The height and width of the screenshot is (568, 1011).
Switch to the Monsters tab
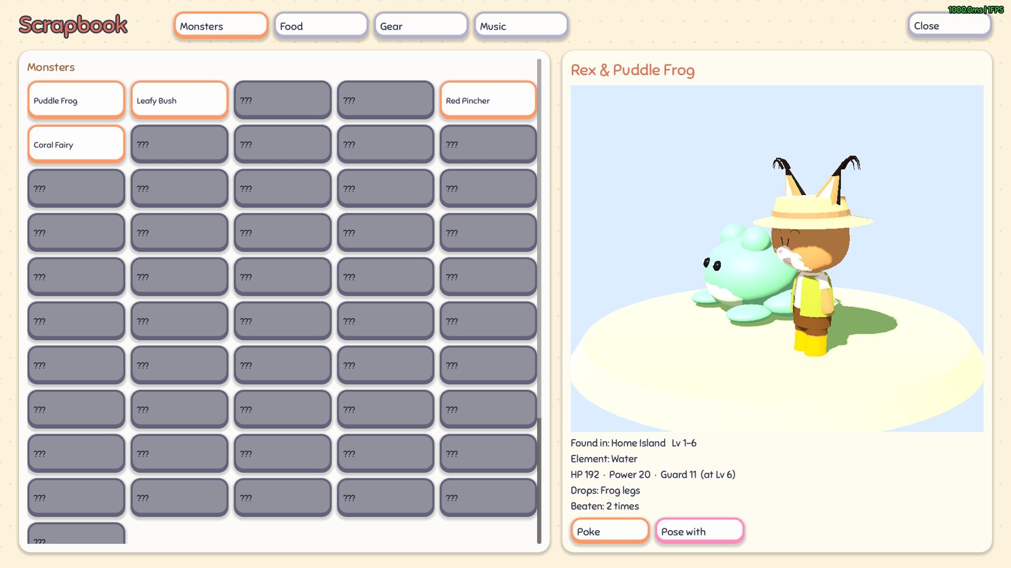coord(221,26)
